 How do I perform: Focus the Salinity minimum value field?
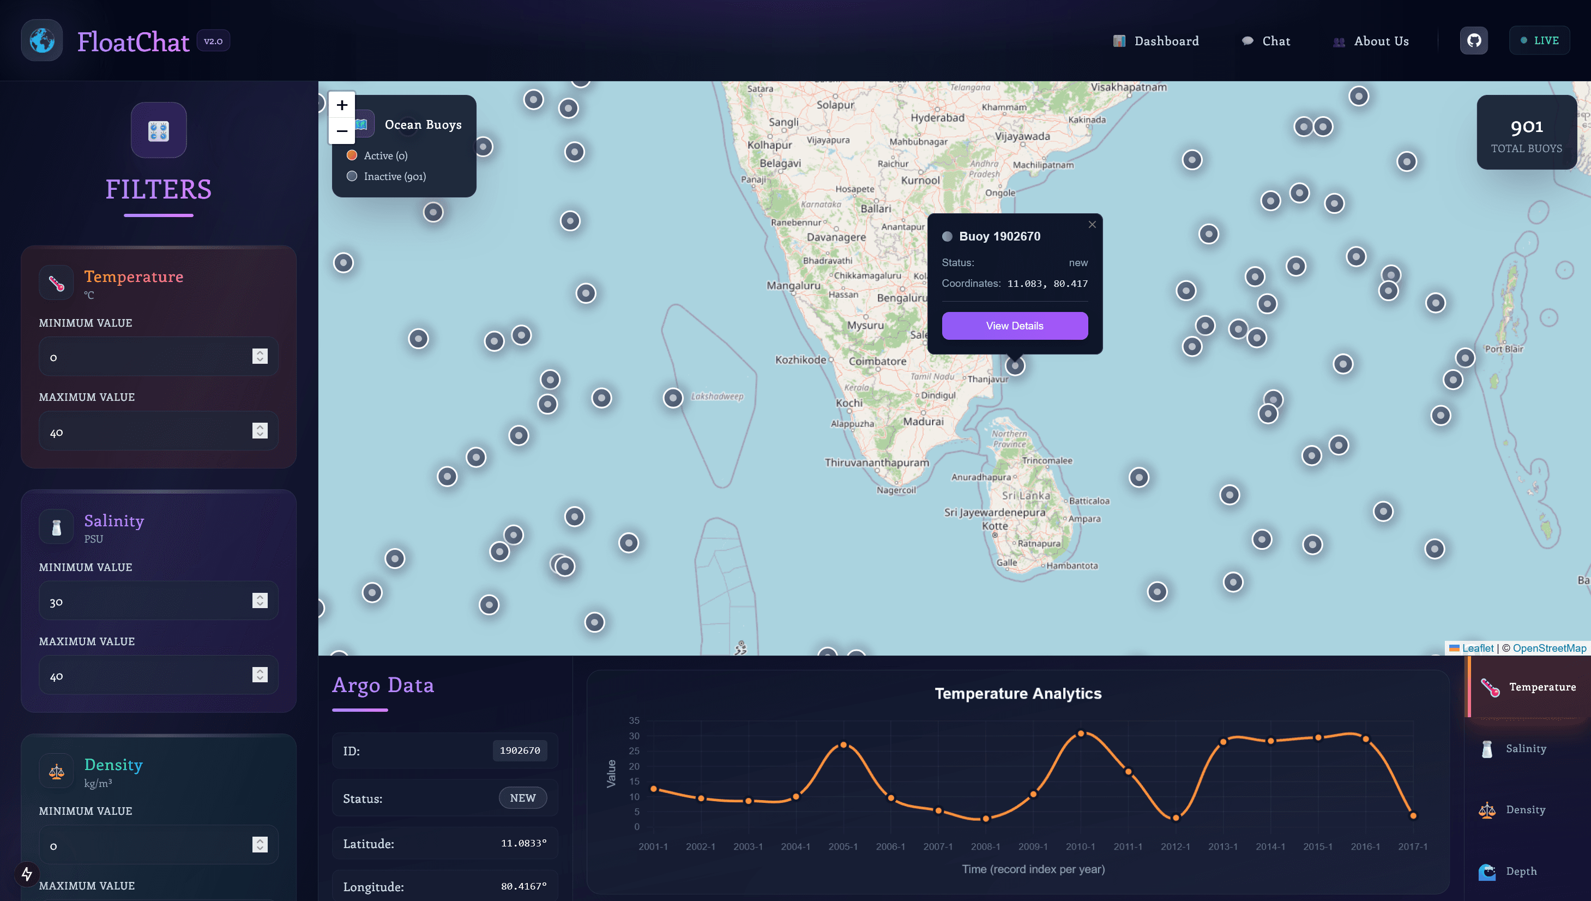pos(158,601)
